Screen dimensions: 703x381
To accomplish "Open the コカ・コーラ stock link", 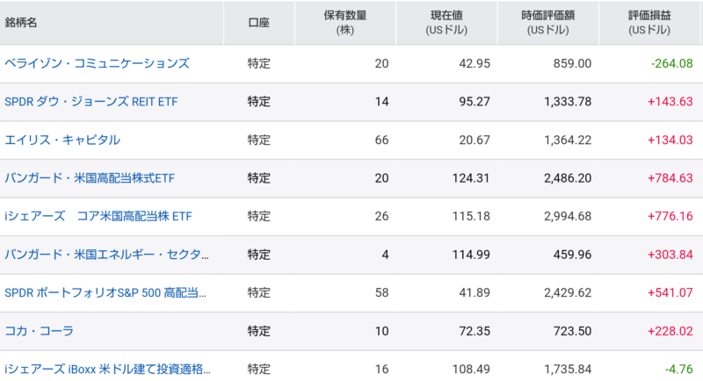I will (39, 331).
